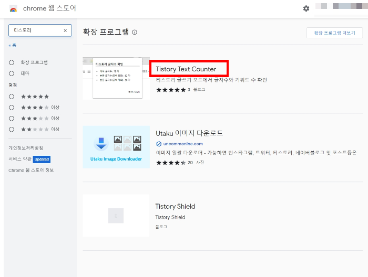Visit the uncommonine.com publisher link
The height and width of the screenshot is (277, 368).
[183, 144]
